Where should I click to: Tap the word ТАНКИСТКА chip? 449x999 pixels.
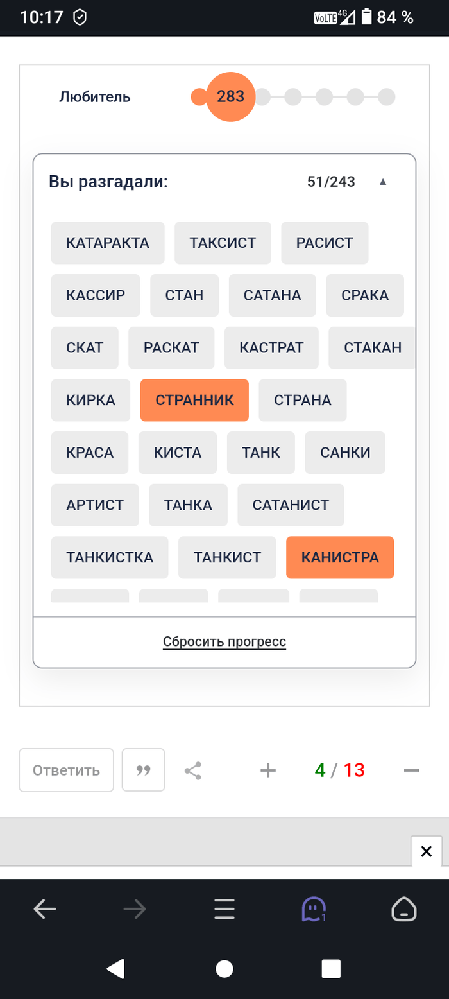110,557
